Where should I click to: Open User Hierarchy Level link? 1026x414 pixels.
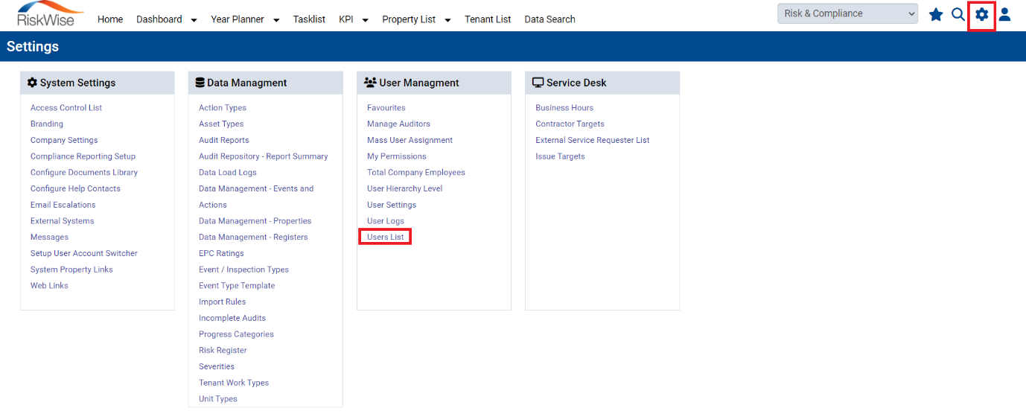coord(404,189)
